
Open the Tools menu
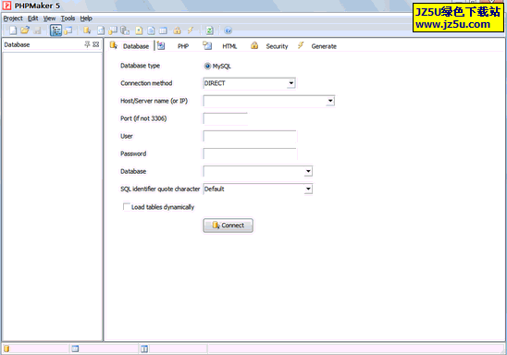point(68,18)
